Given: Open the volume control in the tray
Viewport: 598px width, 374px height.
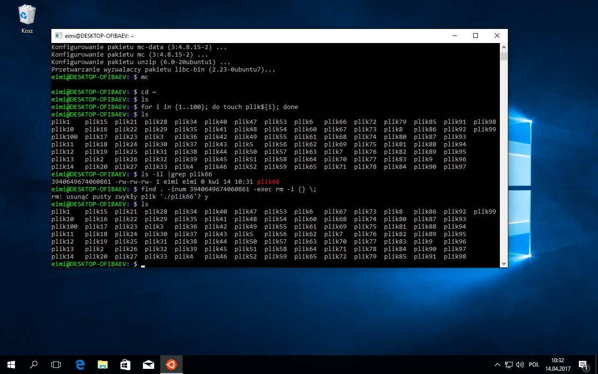Looking at the screenshot, I should point(520,364).
